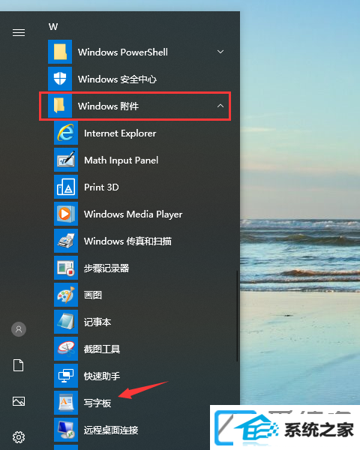360x450 pixels.
Task: Open 快速助手 icon
Action: [x=66, y=376]
